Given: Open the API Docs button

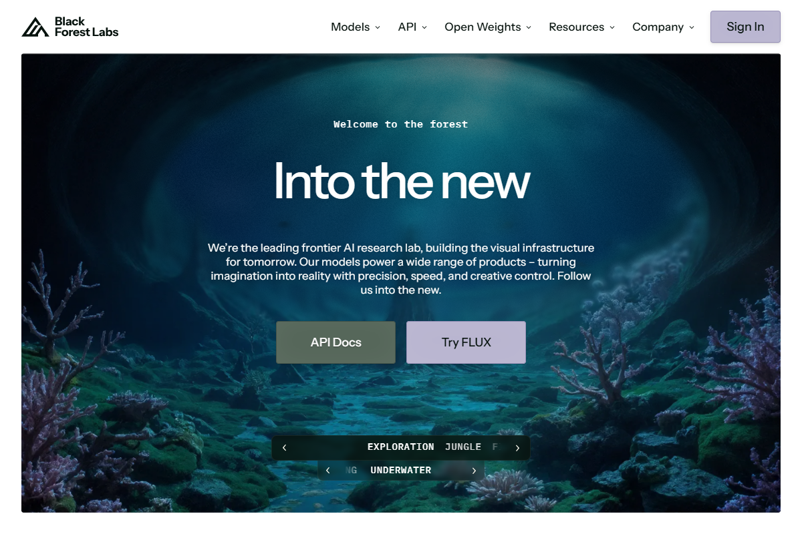Looking at the screenshot, I should click(x=336, y=342).
